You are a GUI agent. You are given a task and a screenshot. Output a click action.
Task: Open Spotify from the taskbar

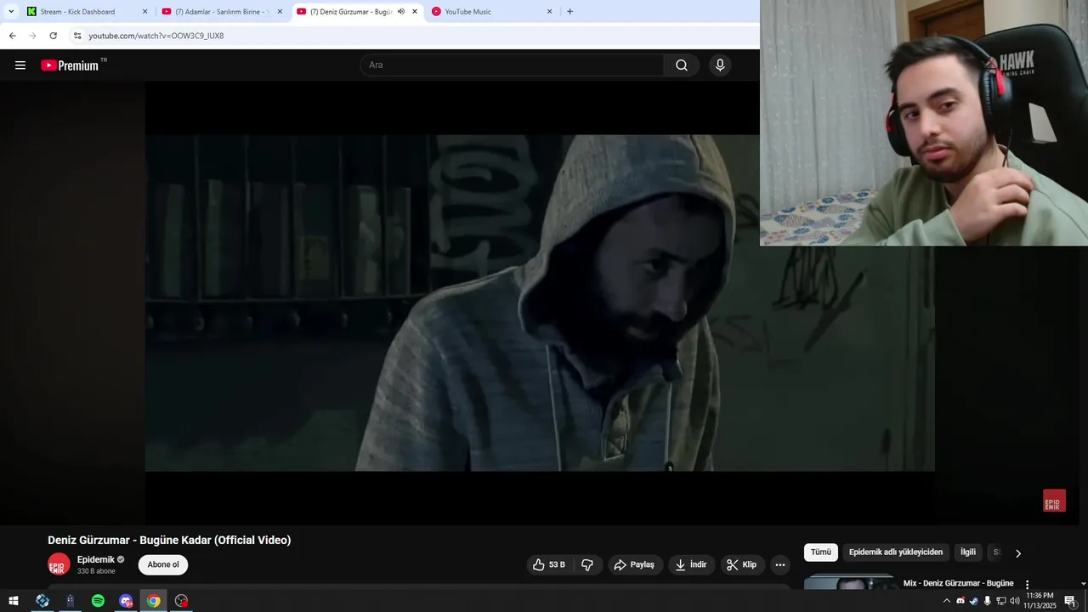pyautogui.click(x=98, y=601)
